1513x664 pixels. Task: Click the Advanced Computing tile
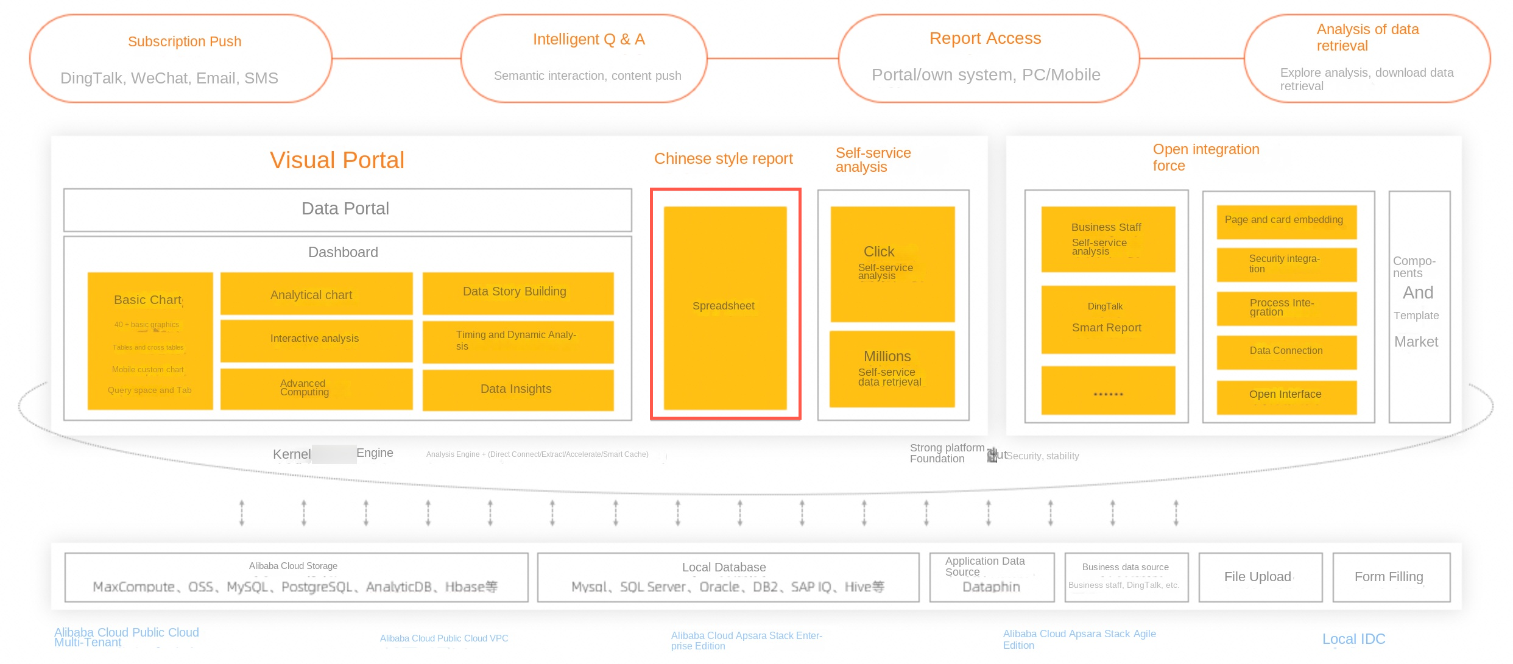coord(316,388)
